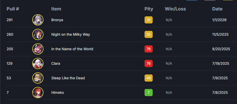This screenshot has width=237, height=104.
Task: Click the Win/Loss column header
Action: click(175, 9)
